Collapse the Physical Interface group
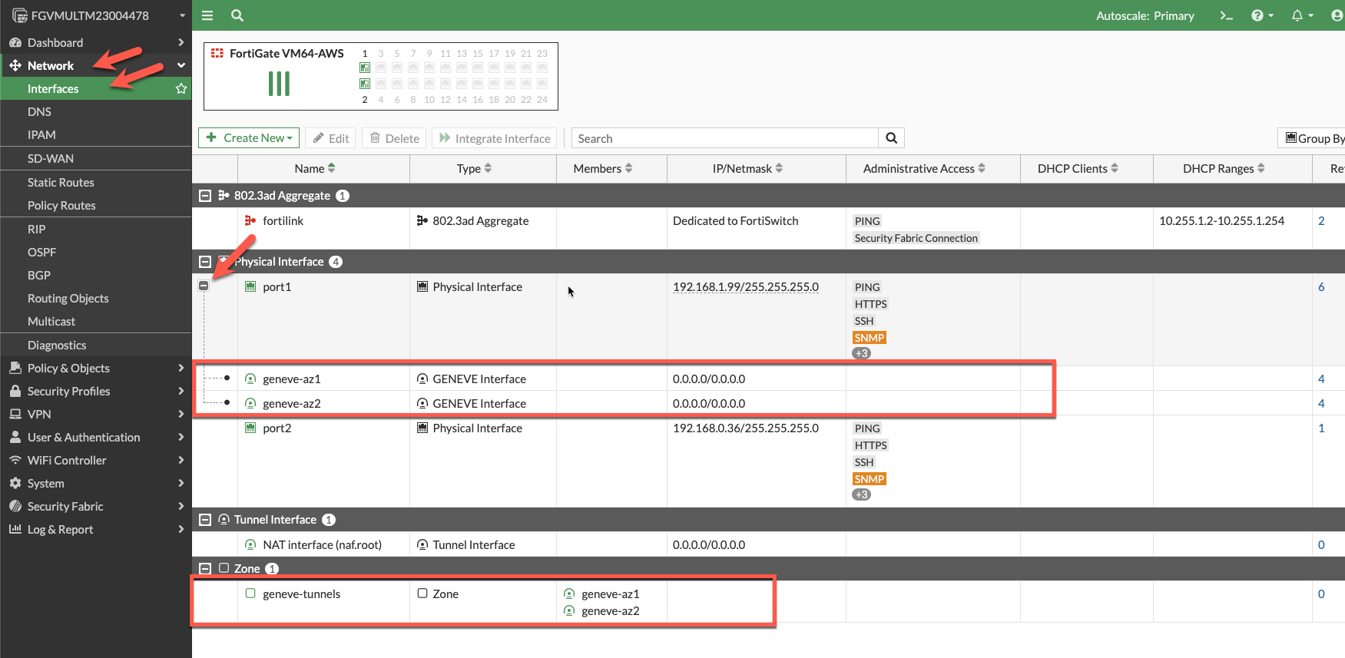Viewport: 1345px width, 658px height. [x=205, y=262]
